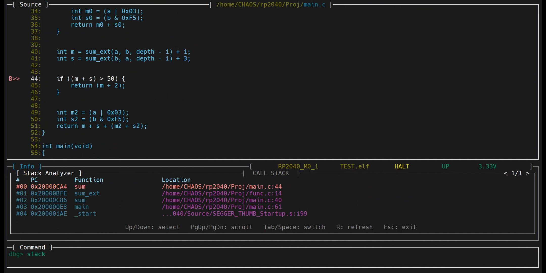Click the TEST.elf file label
Viewport: 546px width, 273px height.
[354, 167]
